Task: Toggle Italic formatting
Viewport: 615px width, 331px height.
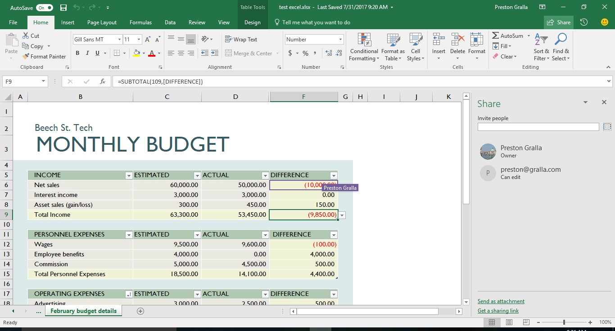Action: 87,53
